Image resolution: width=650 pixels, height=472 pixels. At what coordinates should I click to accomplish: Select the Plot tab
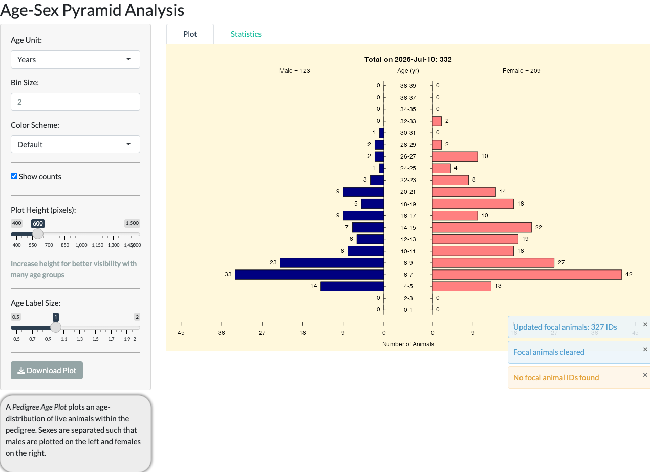pyautogui.click(x=190, y=34)
